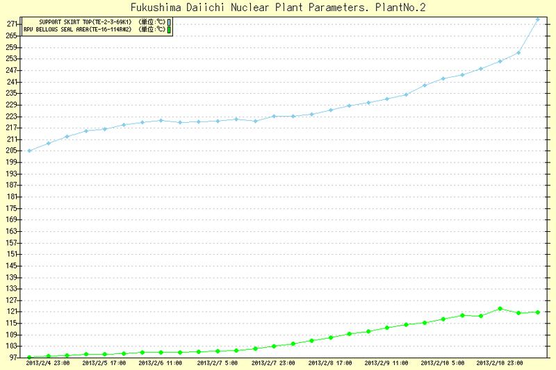Click y-axis value '241'
556x370 pixels.
pos(11,82)
